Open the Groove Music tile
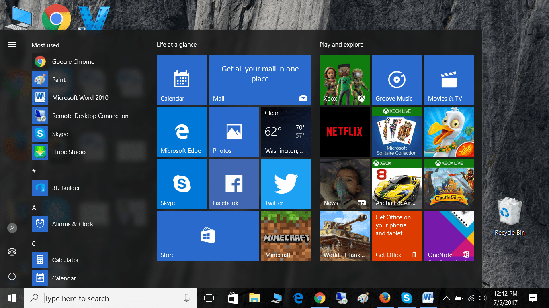 pyautogui.click(x=397, y=80)
